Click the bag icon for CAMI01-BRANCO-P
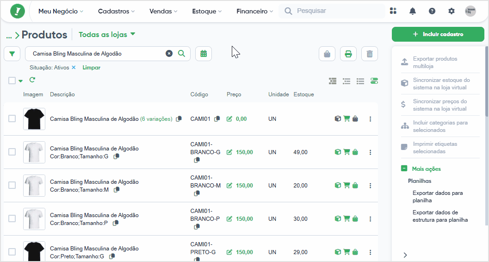Viewport: 489px width, 262px height. tap(355, 219)
